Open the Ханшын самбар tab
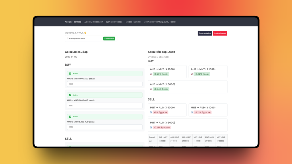 point(73,22)
